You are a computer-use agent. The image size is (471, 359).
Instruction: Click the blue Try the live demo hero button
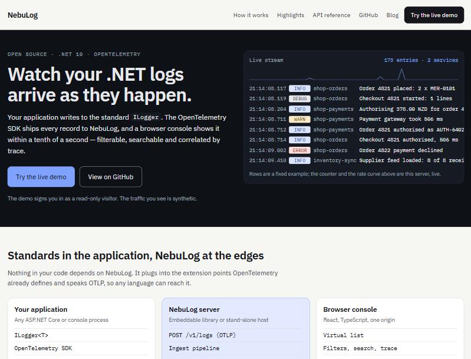tap(41, 177)
